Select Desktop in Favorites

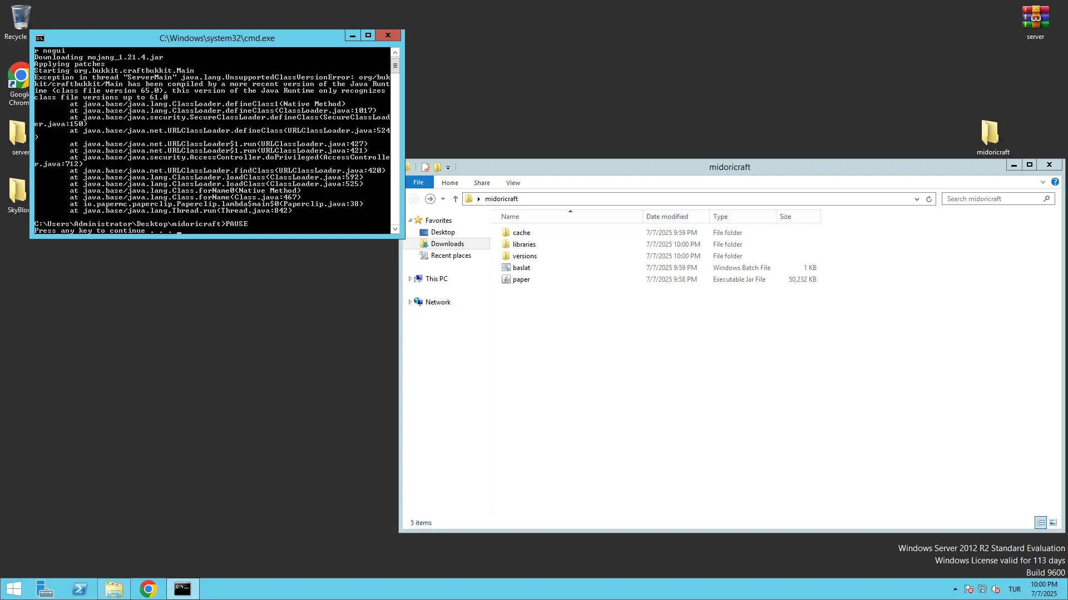(443, 232)
